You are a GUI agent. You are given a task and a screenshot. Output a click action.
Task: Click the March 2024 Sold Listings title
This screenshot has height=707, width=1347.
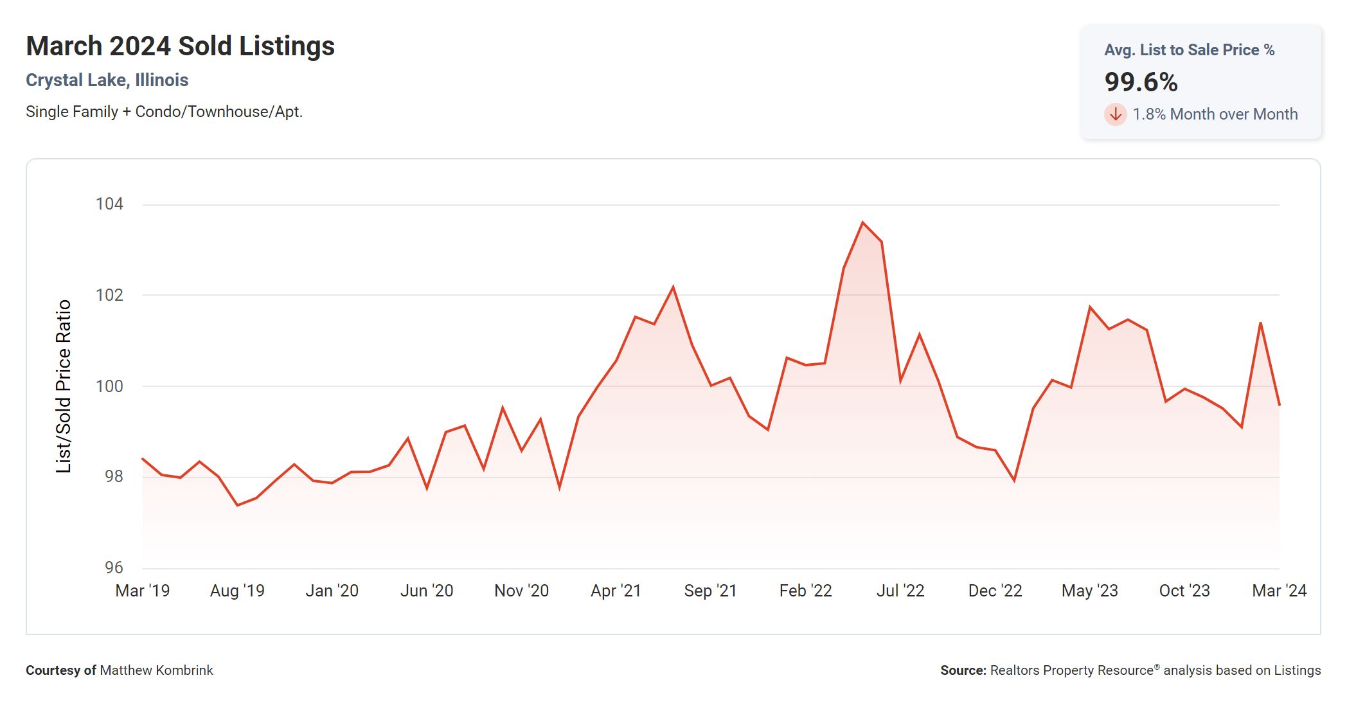click(180, 46)
